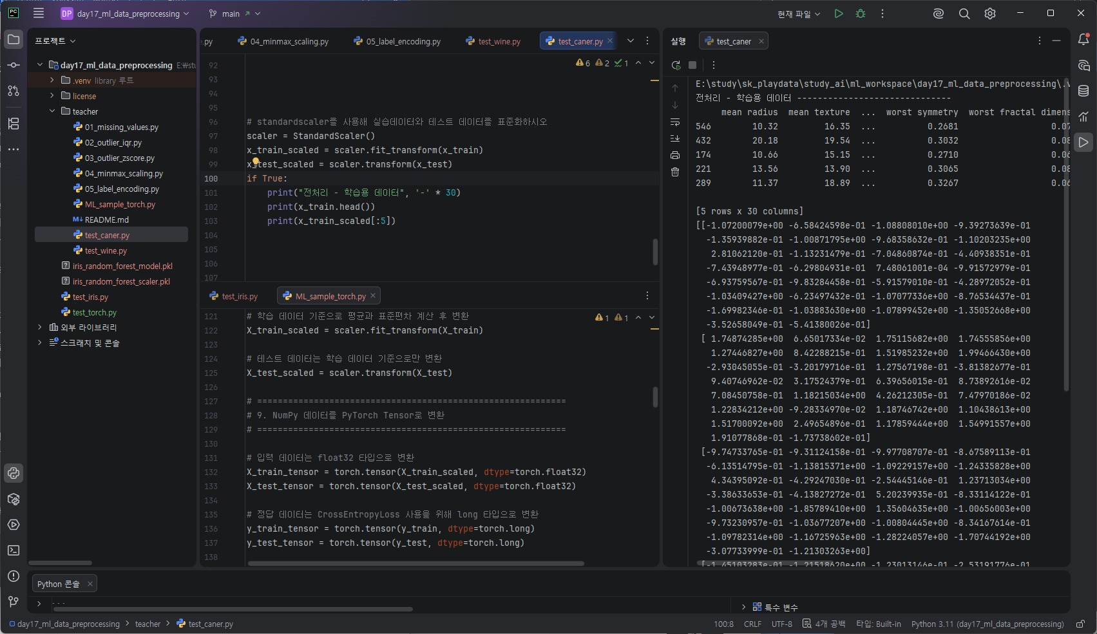The width and height of the screenshot is (1097, 634).
Task: Open the Python Console tool window icon
Action: [x=14, y=473]
